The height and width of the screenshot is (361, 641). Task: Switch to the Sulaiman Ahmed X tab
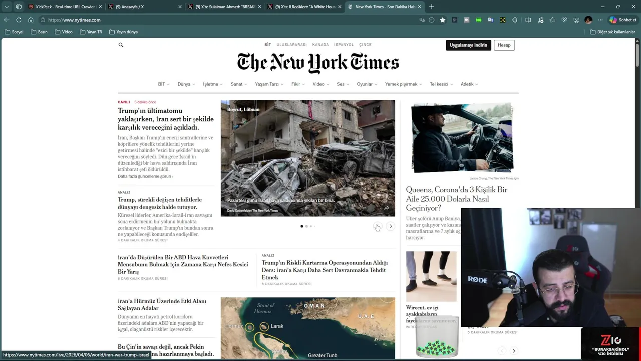coord(224,7)
